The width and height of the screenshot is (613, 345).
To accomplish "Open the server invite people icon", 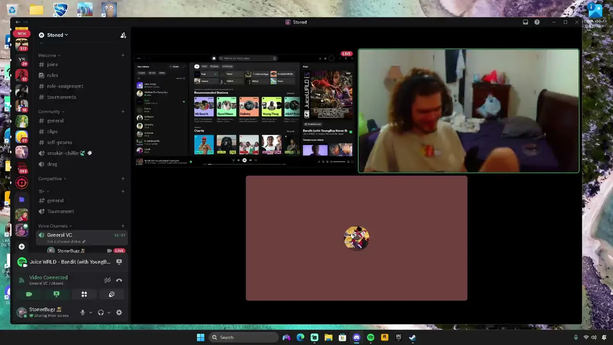I will (x=123, y=35).
